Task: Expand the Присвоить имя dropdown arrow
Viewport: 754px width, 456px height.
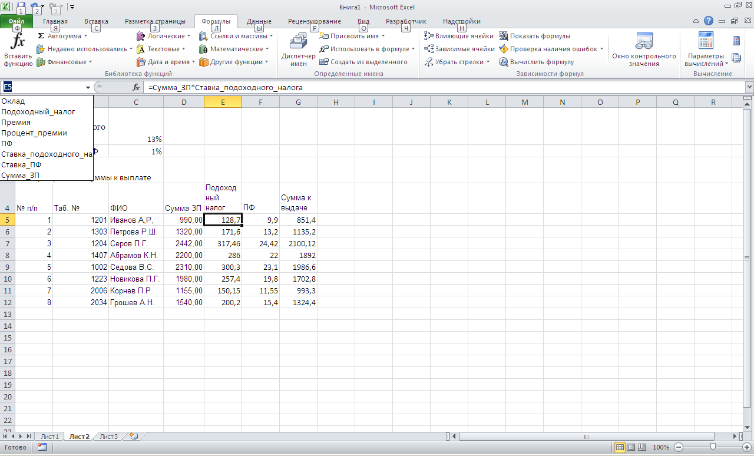Action: pos(383,36)
